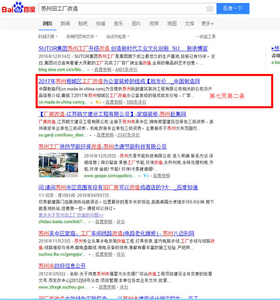
Task: Click the factory thumbnail of goepe result
Action: pos(58,165)
